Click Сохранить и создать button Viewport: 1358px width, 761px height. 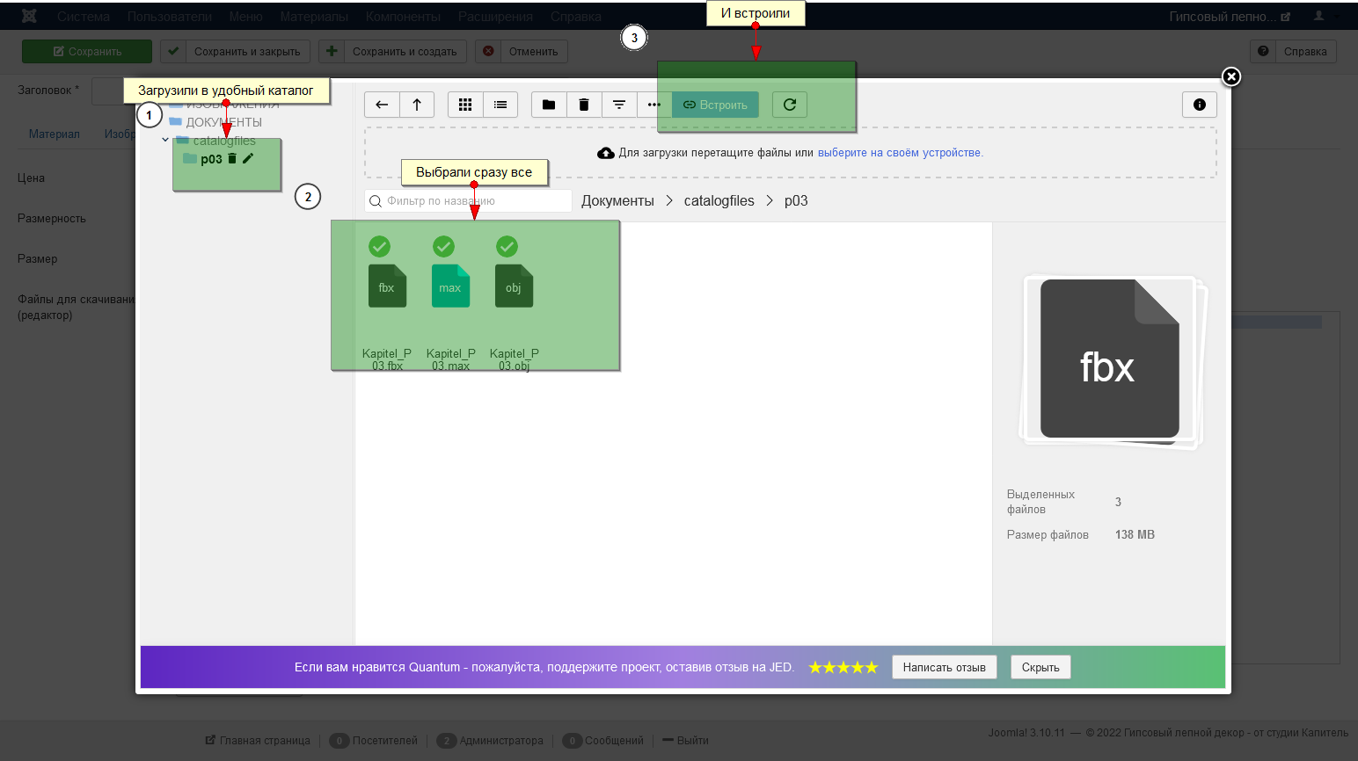point(393,51)
